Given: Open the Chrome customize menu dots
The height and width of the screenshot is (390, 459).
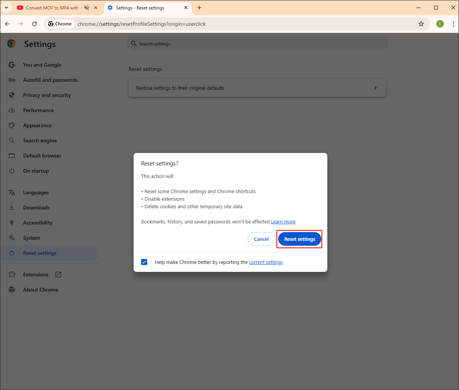Looking at the screenshot, I should point(454,23).
